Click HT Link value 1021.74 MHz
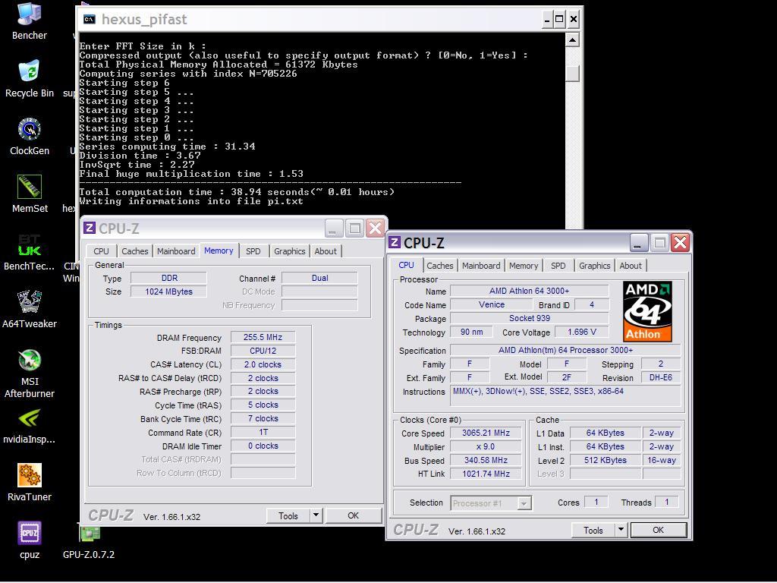Screen dimensions: 777x583 486,474
